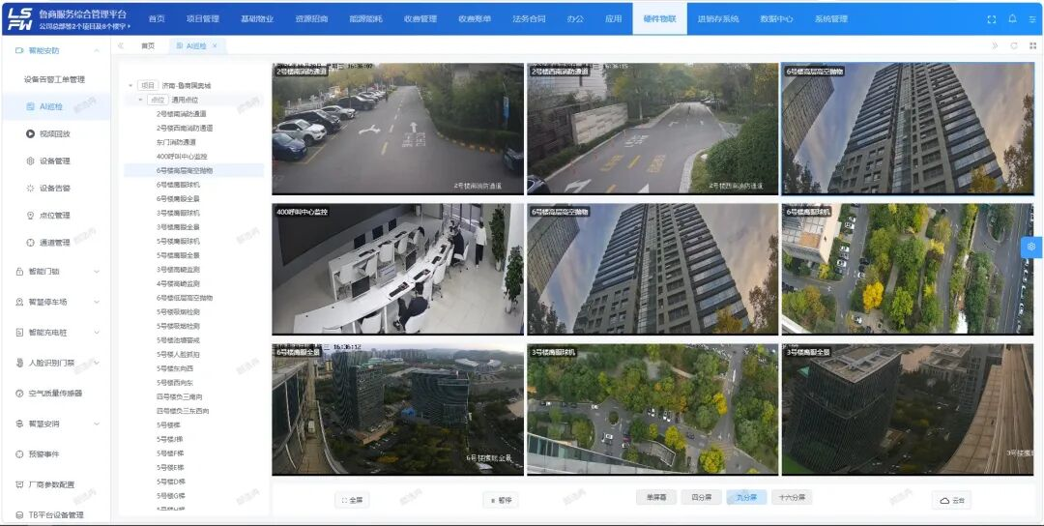This screenshot has width=1044, height=526.
Task: Click the TB平台设备管理 icon
Action: click(19, 514)
